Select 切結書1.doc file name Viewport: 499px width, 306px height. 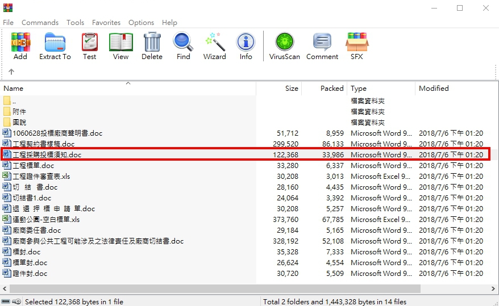[x=32, y=198]
